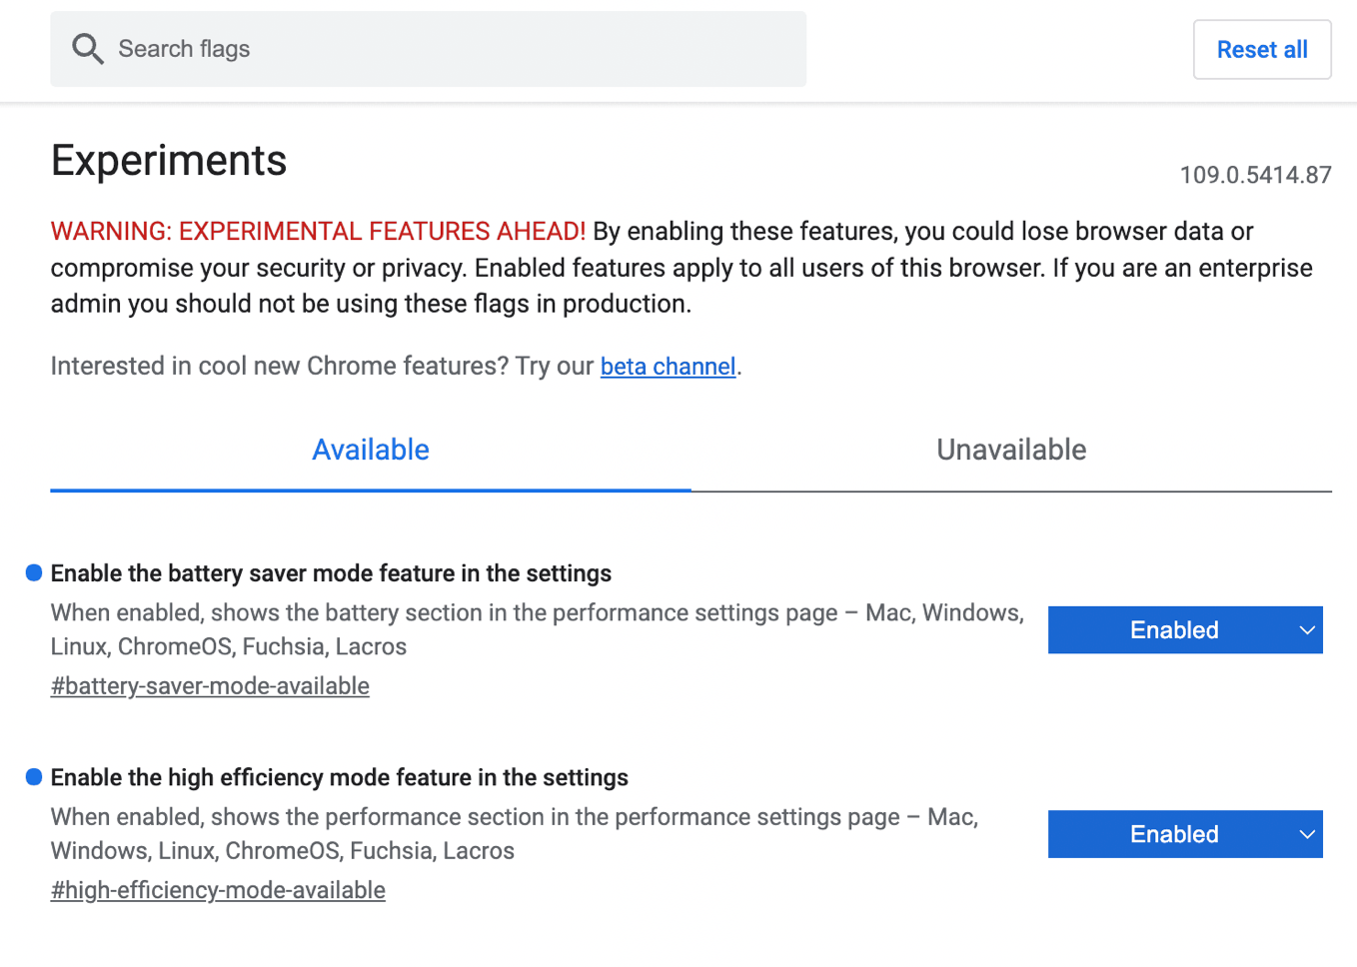This screenshot has height=967, width=1357.
Task: Click the performance section description text
Action: click(x=515, y=833)
